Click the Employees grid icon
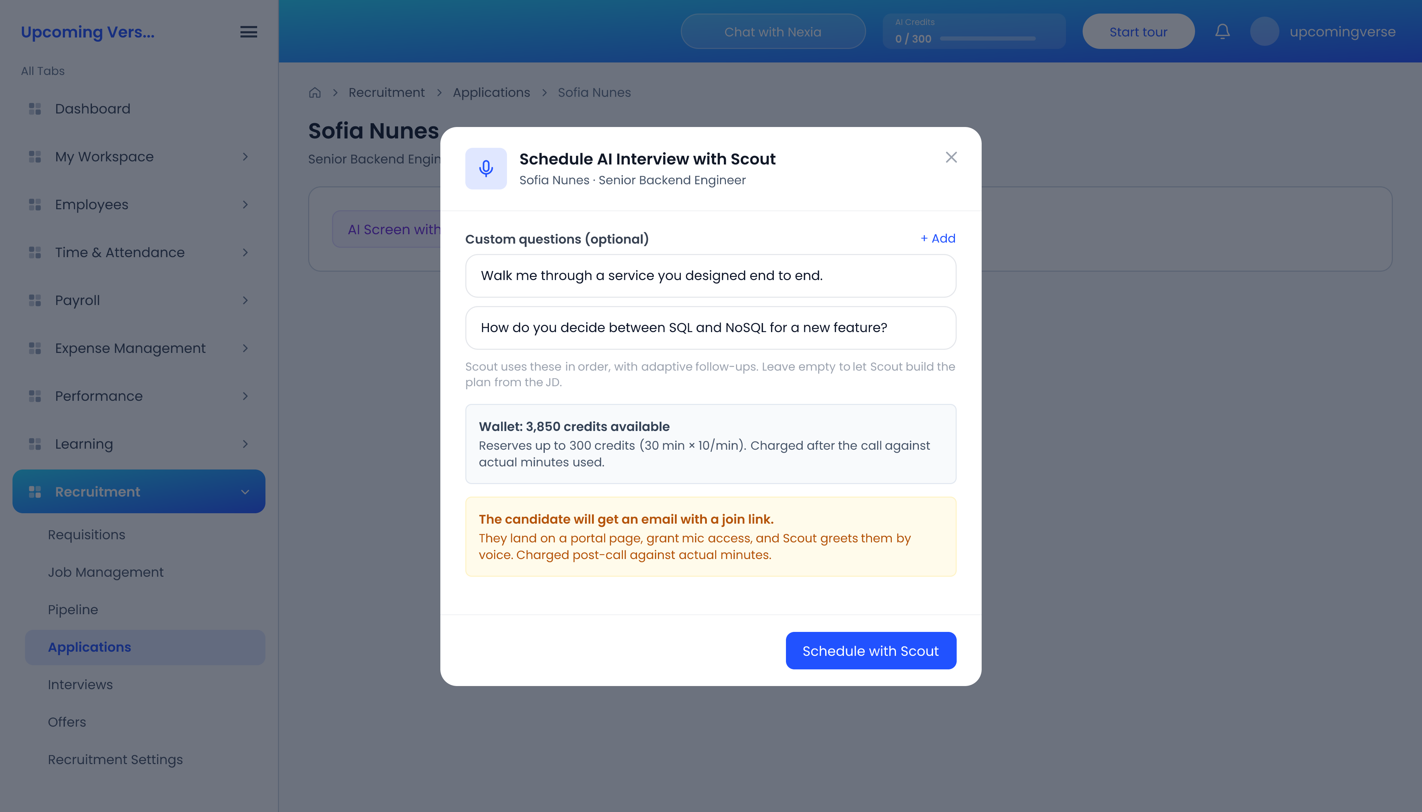 click(x=35, y=205)
